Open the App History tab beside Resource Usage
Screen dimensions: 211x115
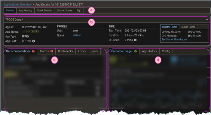(149, 51)
